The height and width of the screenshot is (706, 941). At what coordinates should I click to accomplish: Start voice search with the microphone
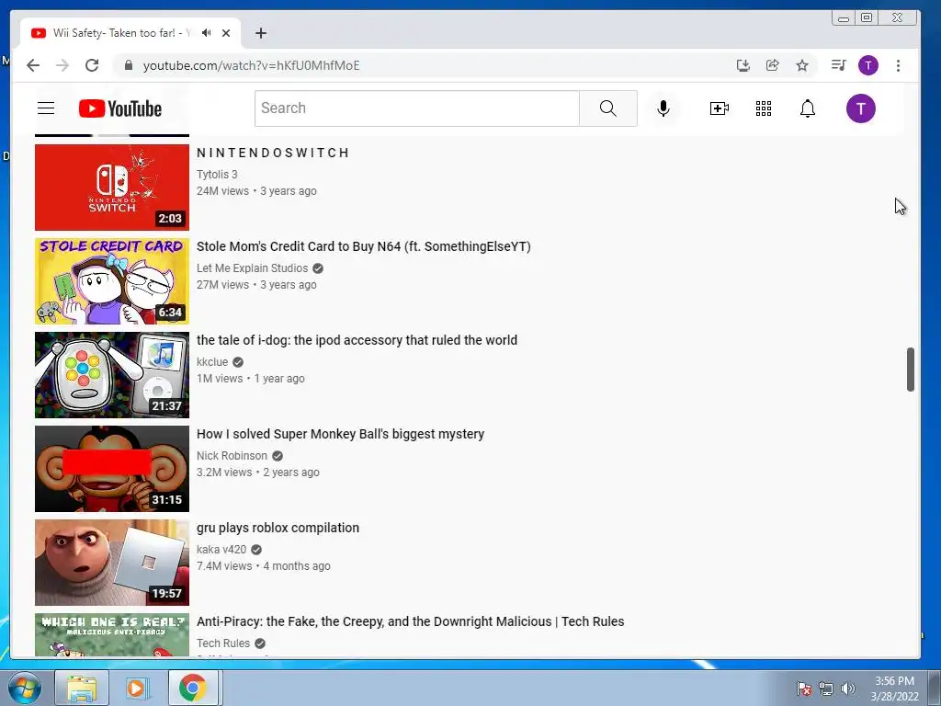pos(663,108)
